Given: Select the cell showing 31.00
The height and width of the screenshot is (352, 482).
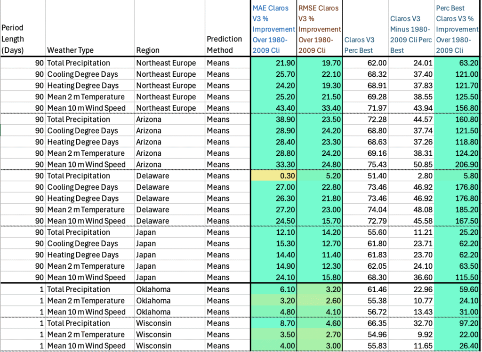Looking at the screenshot, I should coord(457,312).
